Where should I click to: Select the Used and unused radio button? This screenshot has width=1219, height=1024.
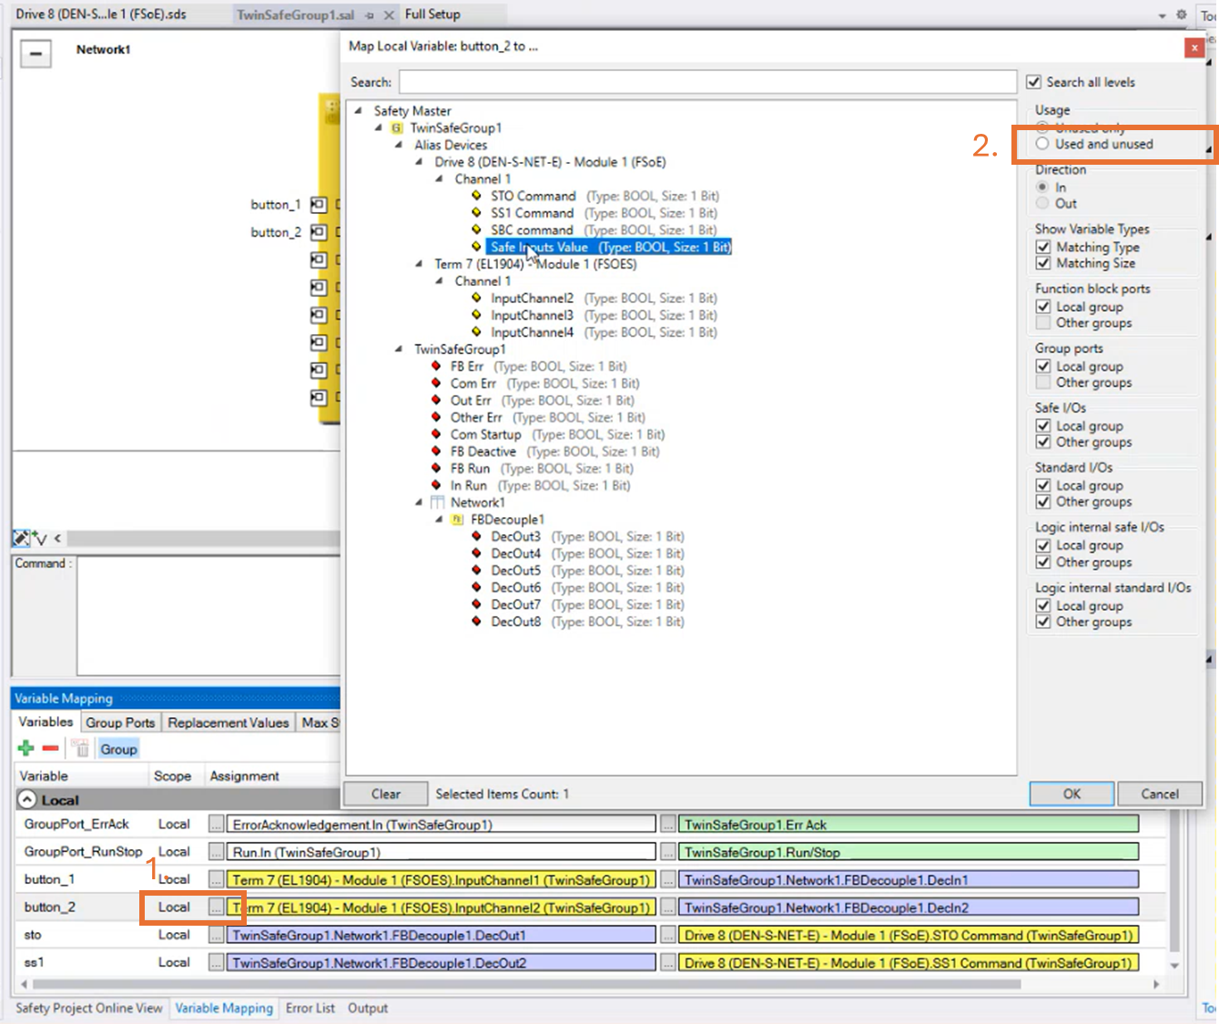(x=1041, y=144)
